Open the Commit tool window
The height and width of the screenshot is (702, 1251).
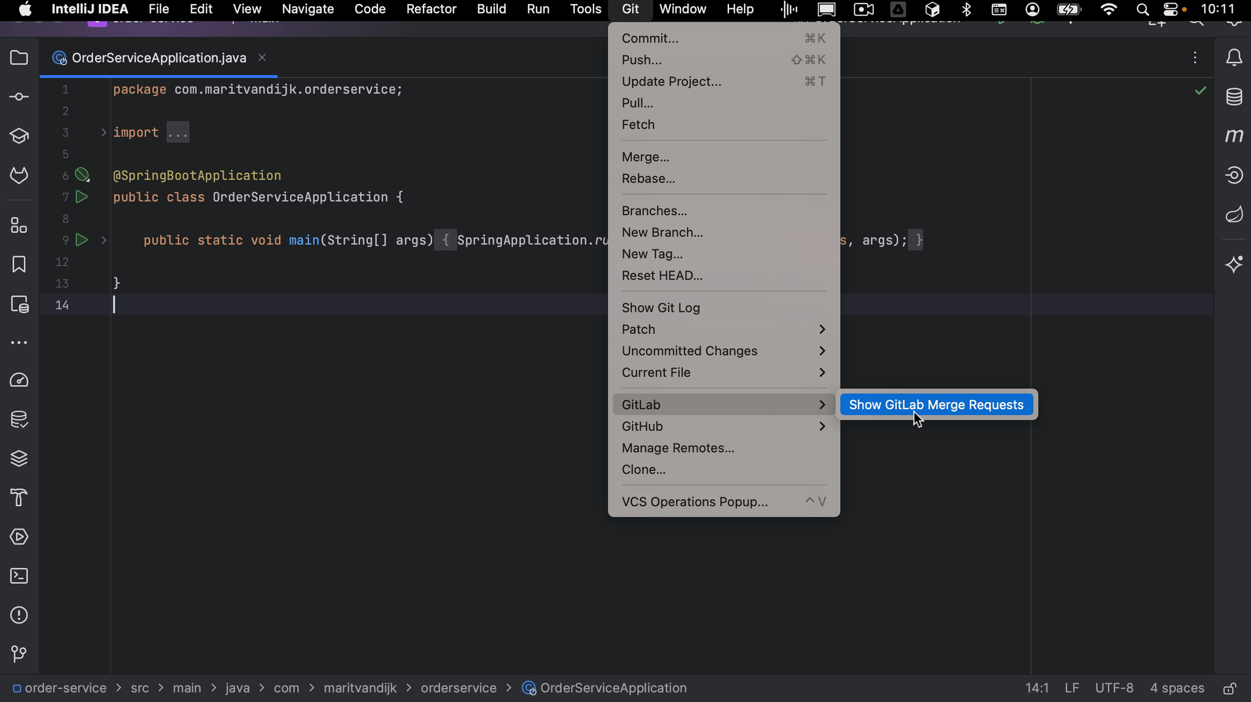(19, 96)
